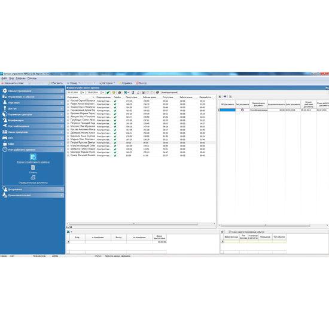Click the printer icon in journal toolbar

point(120,93)
